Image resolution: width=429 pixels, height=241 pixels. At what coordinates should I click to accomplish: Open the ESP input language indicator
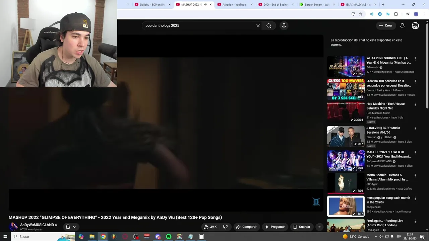[399, 237]
